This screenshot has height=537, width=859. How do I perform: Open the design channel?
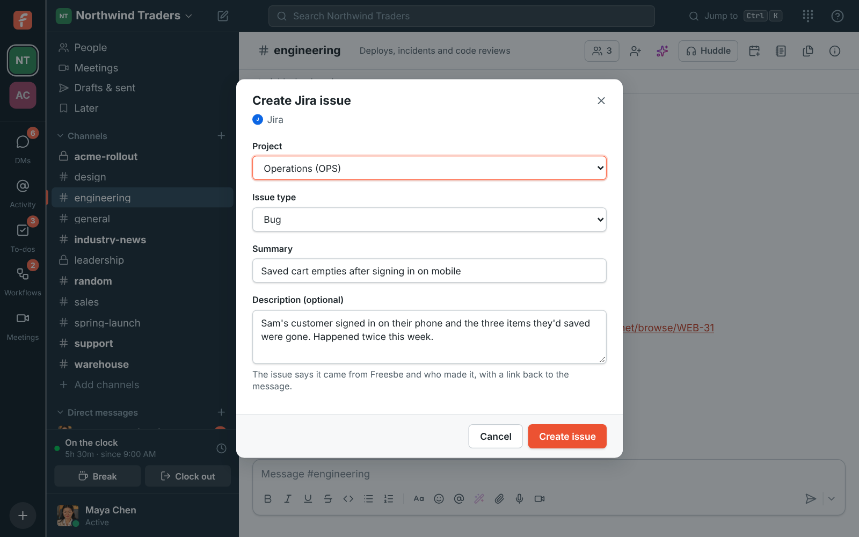click(142, 177)
